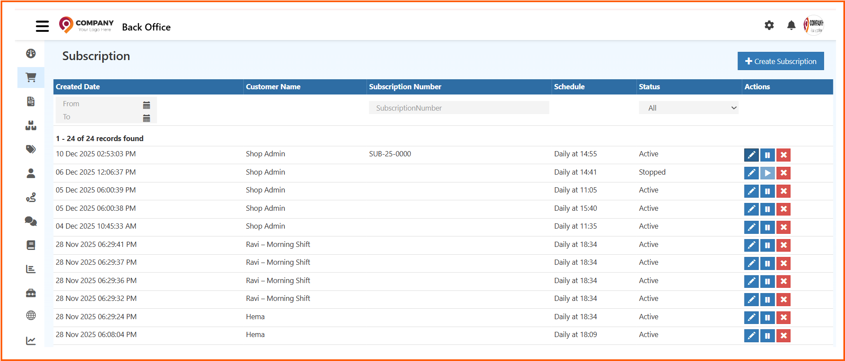
Task: Edit subscription scheduled Daily at 11:35
Action: click(751, 227)
